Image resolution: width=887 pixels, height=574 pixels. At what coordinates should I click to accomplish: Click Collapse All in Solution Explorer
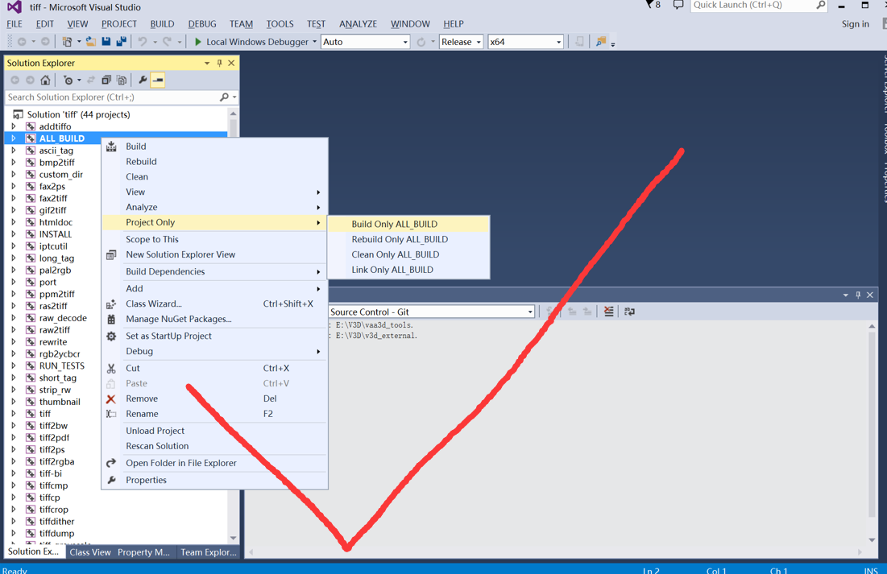pos(106,81)
